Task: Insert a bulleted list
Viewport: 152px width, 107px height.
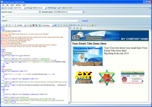Action: pos(59,25)
